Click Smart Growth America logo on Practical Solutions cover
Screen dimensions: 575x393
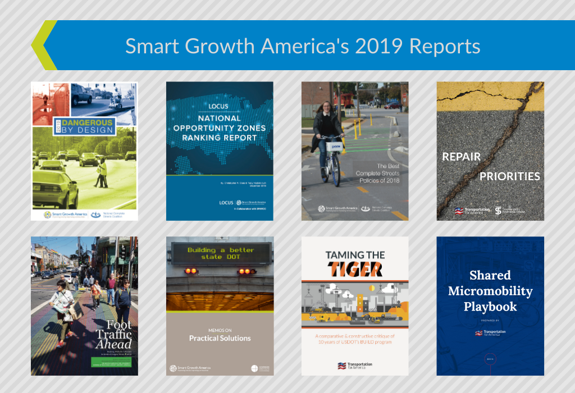189,369
